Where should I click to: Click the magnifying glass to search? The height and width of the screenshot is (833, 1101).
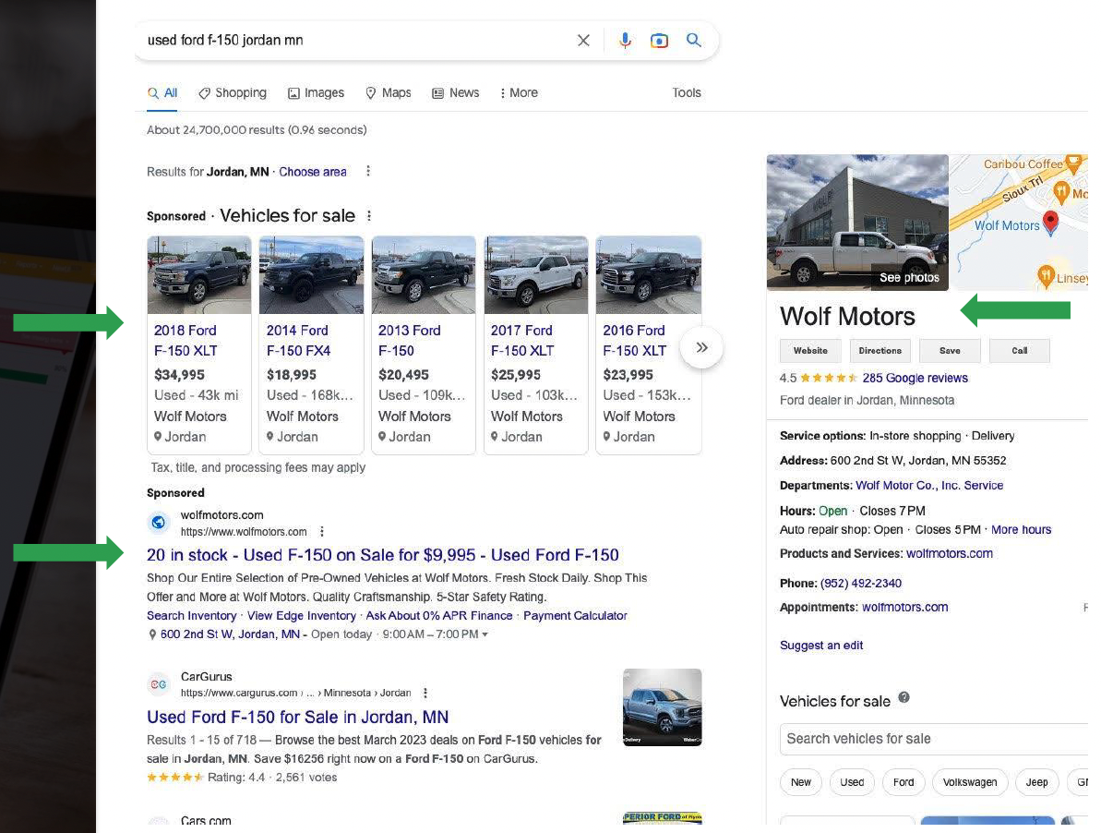pos(692,41)
